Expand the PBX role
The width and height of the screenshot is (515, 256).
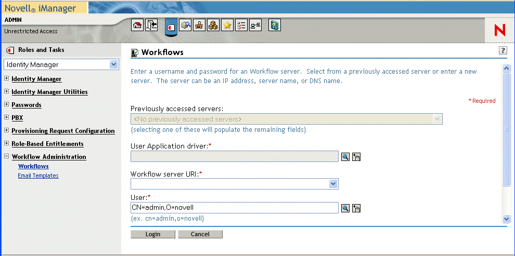7,117
